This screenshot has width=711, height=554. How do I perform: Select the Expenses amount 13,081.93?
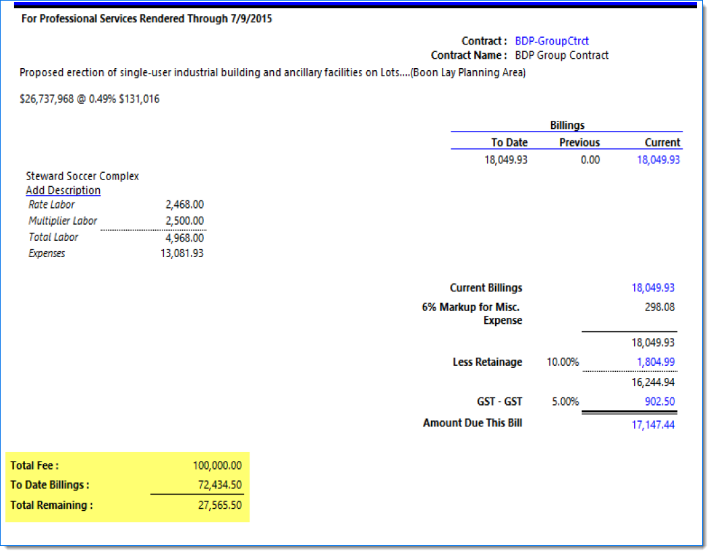tap(181, 254)
